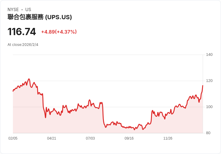This screenshot has height=154, width=221.
Task: Click the leftmost start of the price line
Action: [x=13, y=91]
